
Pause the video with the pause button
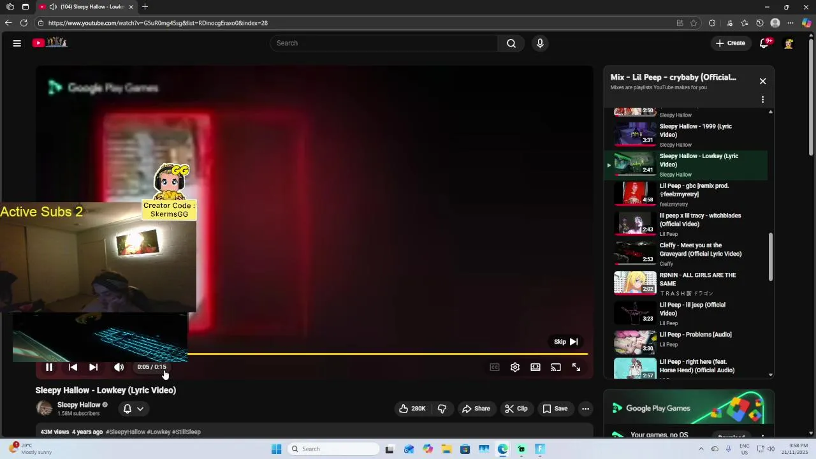pyautogui.click(x=49, y=367)
